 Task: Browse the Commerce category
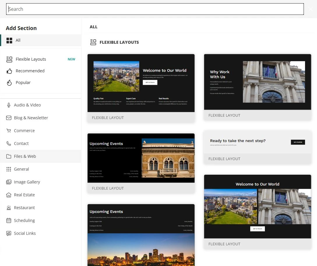(x=40, y=131)
